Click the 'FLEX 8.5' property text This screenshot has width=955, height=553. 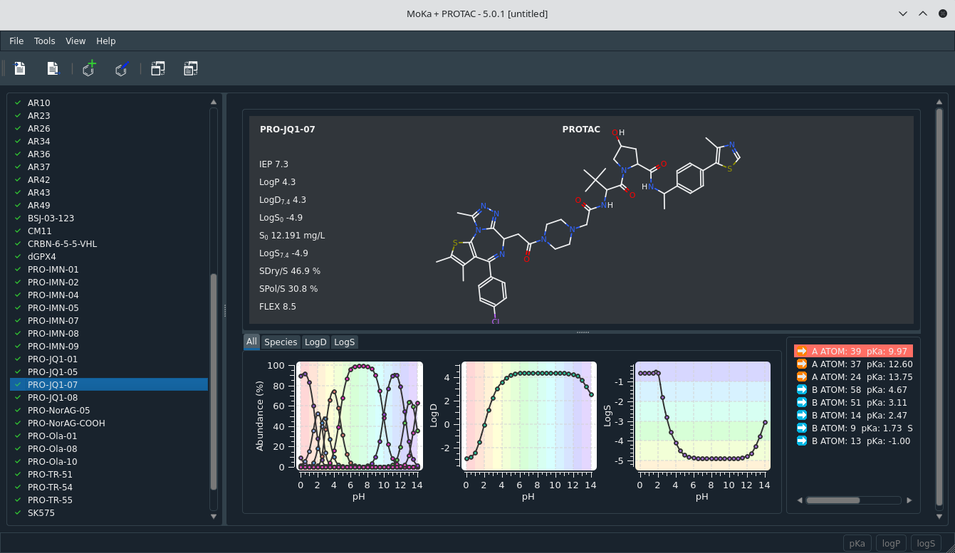pyautogui.click(x=278, y=307)
